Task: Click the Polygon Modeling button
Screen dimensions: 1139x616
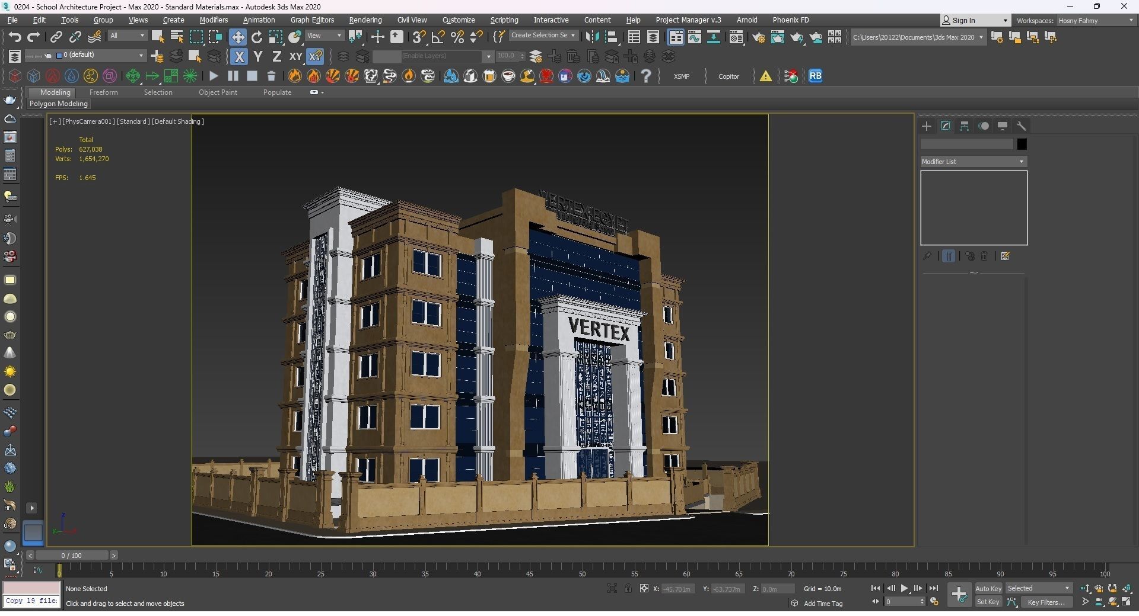Action: [x=59, y=104]
